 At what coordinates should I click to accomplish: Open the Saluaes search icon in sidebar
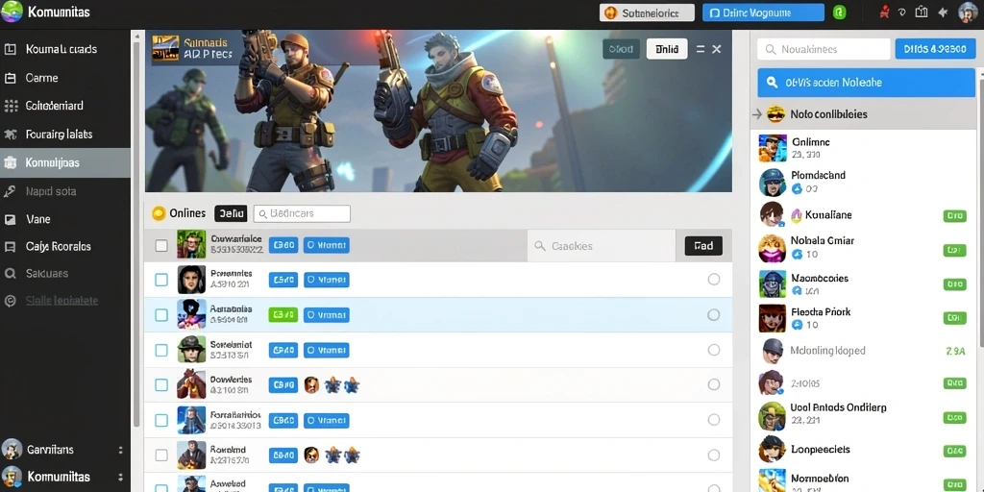[x=10, y=274]
